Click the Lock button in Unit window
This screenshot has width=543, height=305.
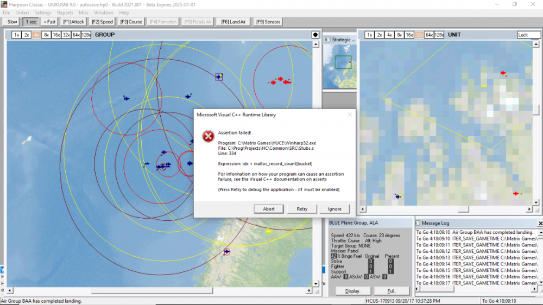tap(528, 35)
